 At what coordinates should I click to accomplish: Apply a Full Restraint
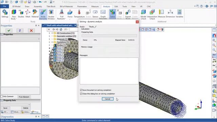pyautogui.click(x=61, y=14)
